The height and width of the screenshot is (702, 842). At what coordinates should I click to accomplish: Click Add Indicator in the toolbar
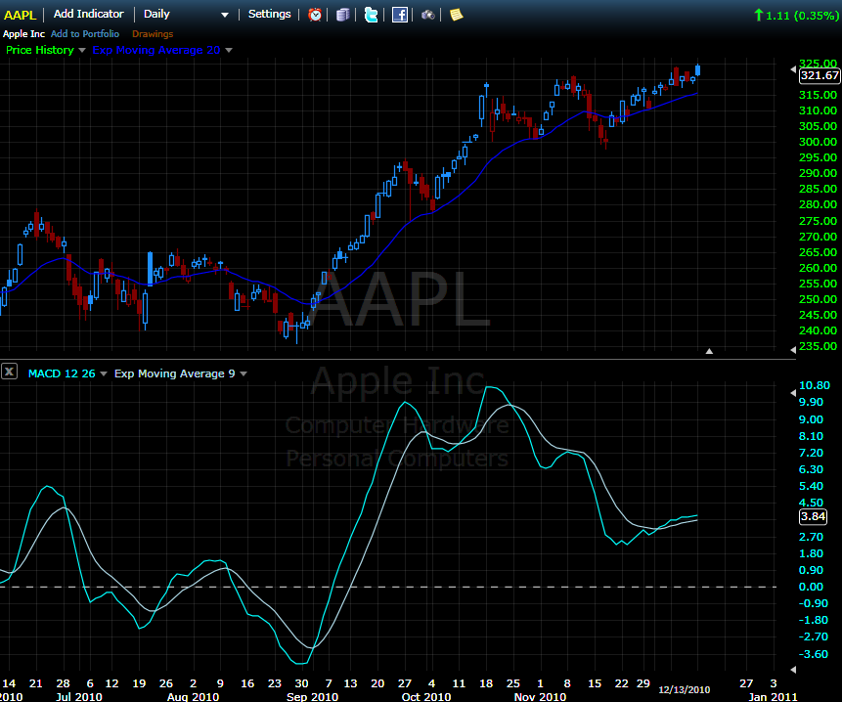(89, 14)
